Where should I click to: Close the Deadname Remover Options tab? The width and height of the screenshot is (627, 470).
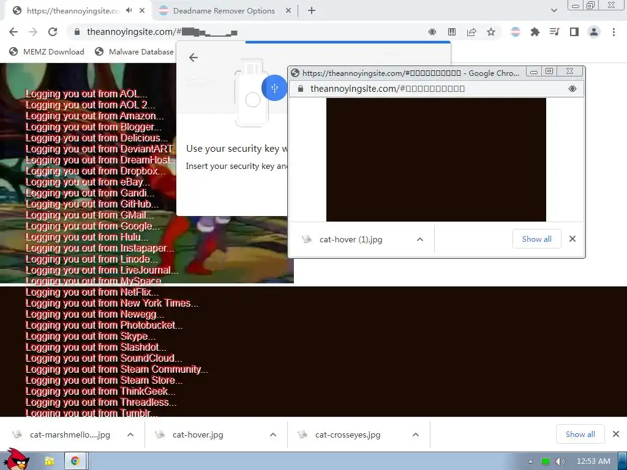[288, 11]
